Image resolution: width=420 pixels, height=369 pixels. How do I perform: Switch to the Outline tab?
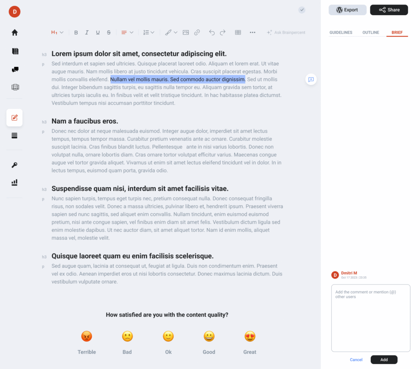click(371, 32)
